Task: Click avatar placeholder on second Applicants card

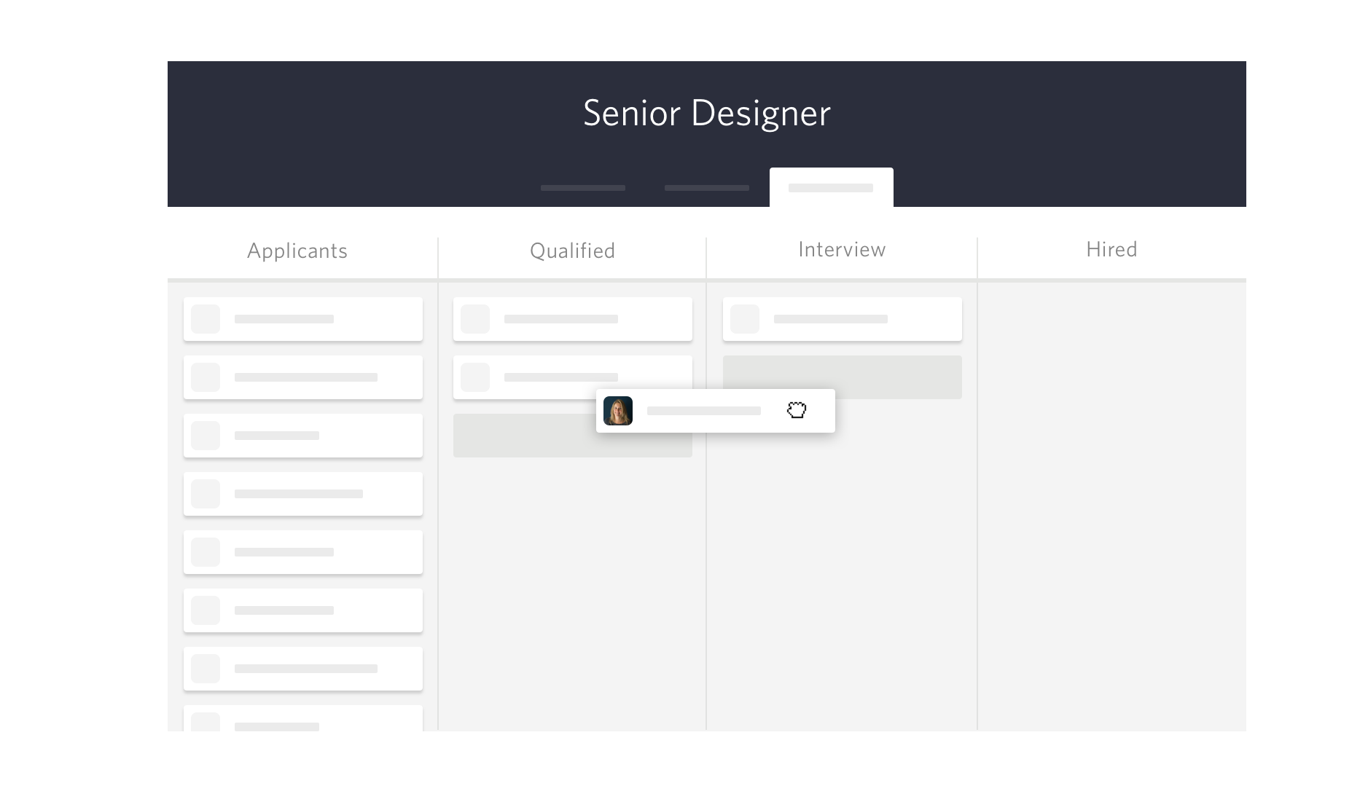Action: (x=206, y=377)
